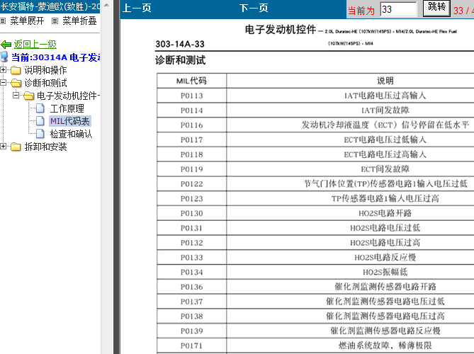Click the 诊断和测试 section heading
Screen dimensions: 474x354
[x=181, y=60]
